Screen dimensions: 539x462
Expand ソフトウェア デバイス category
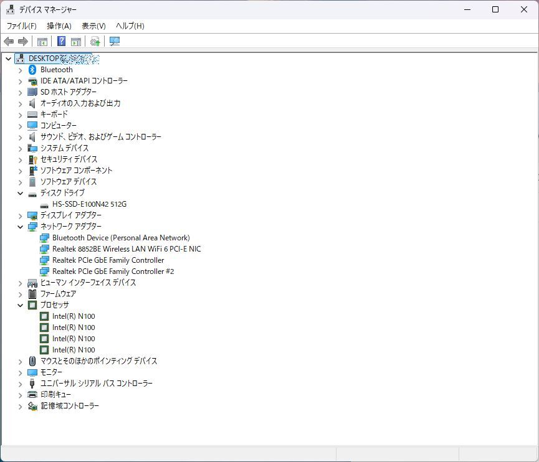[x=21, y=182]
